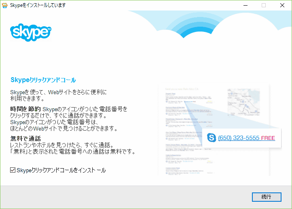
Task: Close the Skype installer window
Action: pyautogui.click(x=282, y=5)
